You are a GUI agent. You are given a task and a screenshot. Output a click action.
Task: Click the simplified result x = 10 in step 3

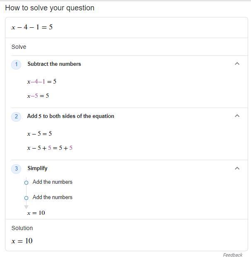pos(36,213)
